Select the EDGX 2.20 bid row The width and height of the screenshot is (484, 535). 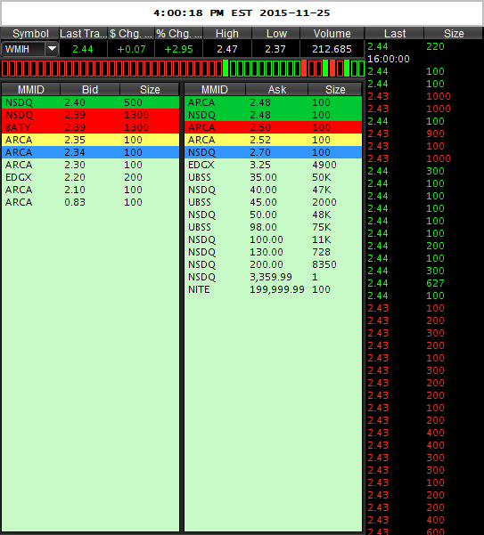coord(91,177)
